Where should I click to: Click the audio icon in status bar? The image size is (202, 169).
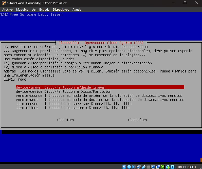pyautogui.click(x=134, y=167)
